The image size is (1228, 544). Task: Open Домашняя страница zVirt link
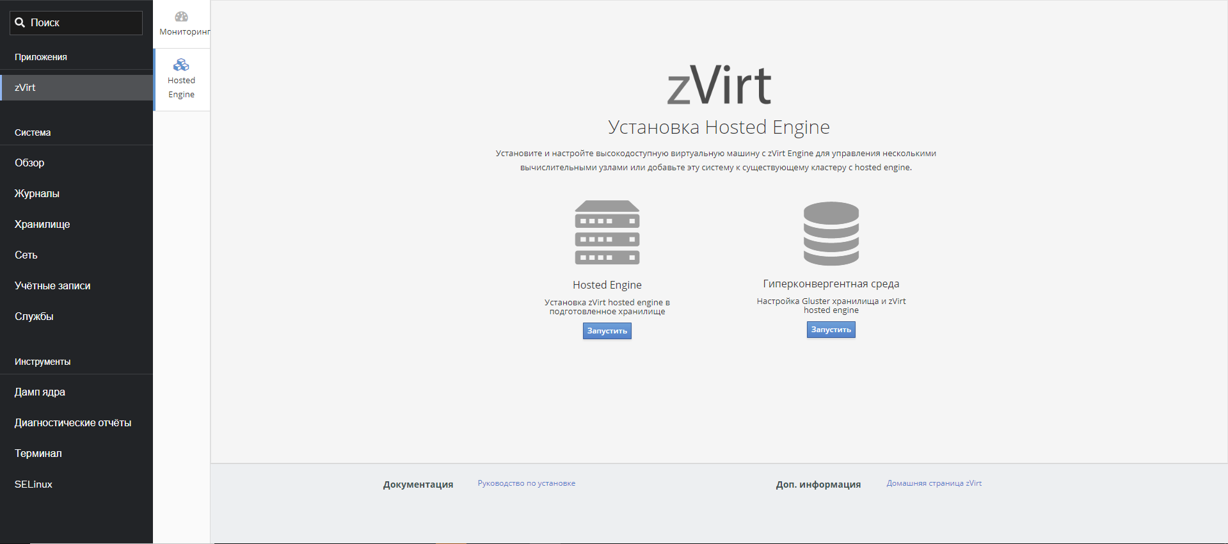[934, 483]
